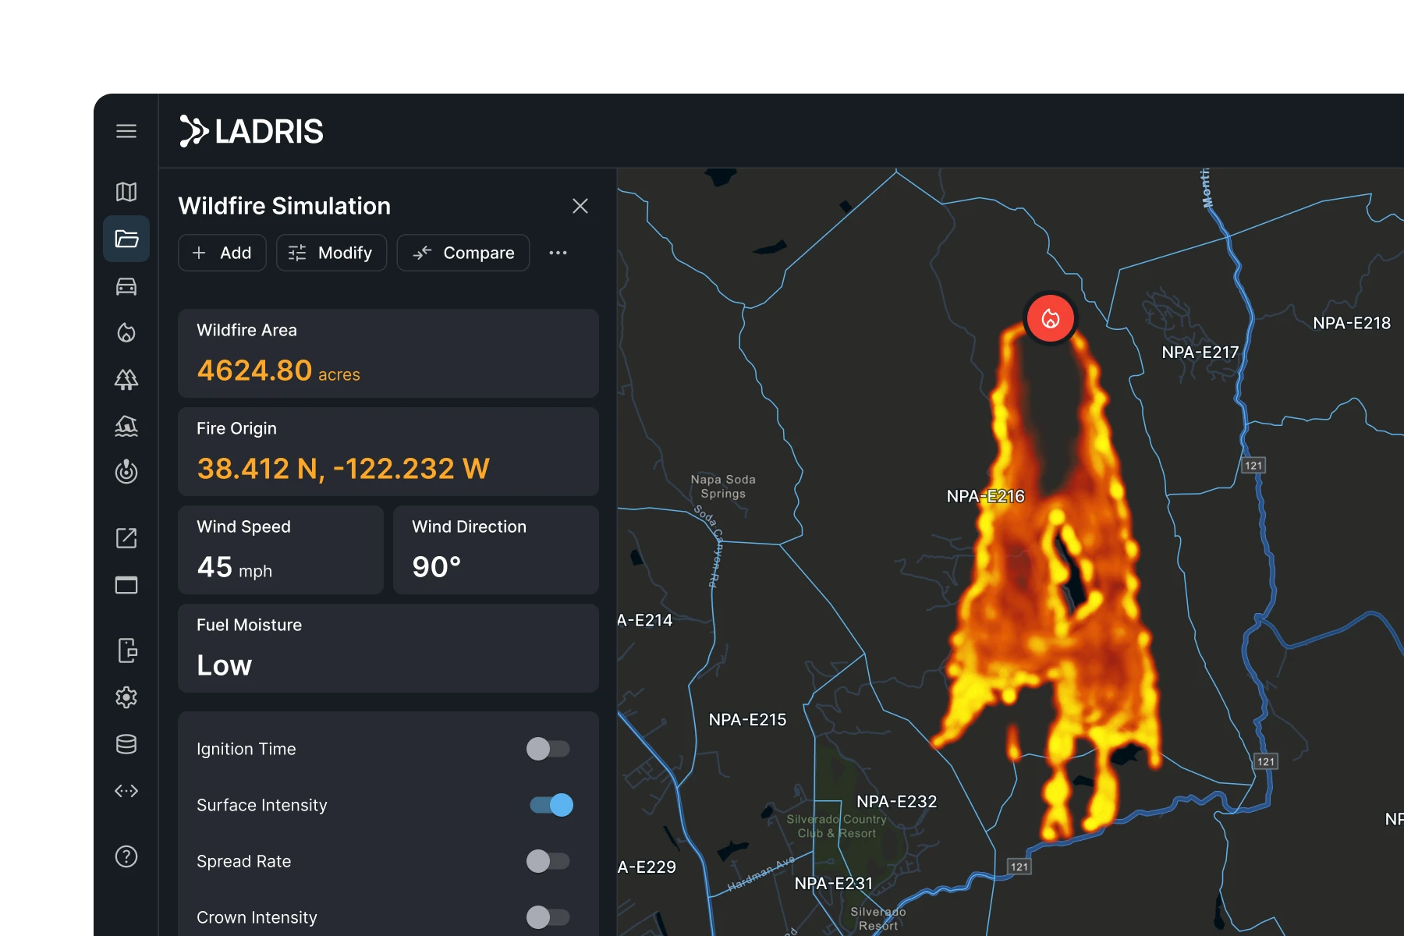The image size is (1404, 936).
Task: Open the external export tool
Action: point(126,537)
